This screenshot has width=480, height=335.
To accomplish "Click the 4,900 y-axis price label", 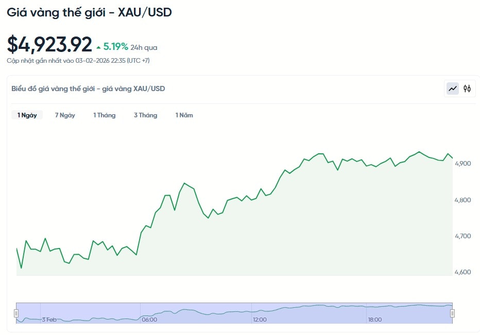I will [462, 164].
